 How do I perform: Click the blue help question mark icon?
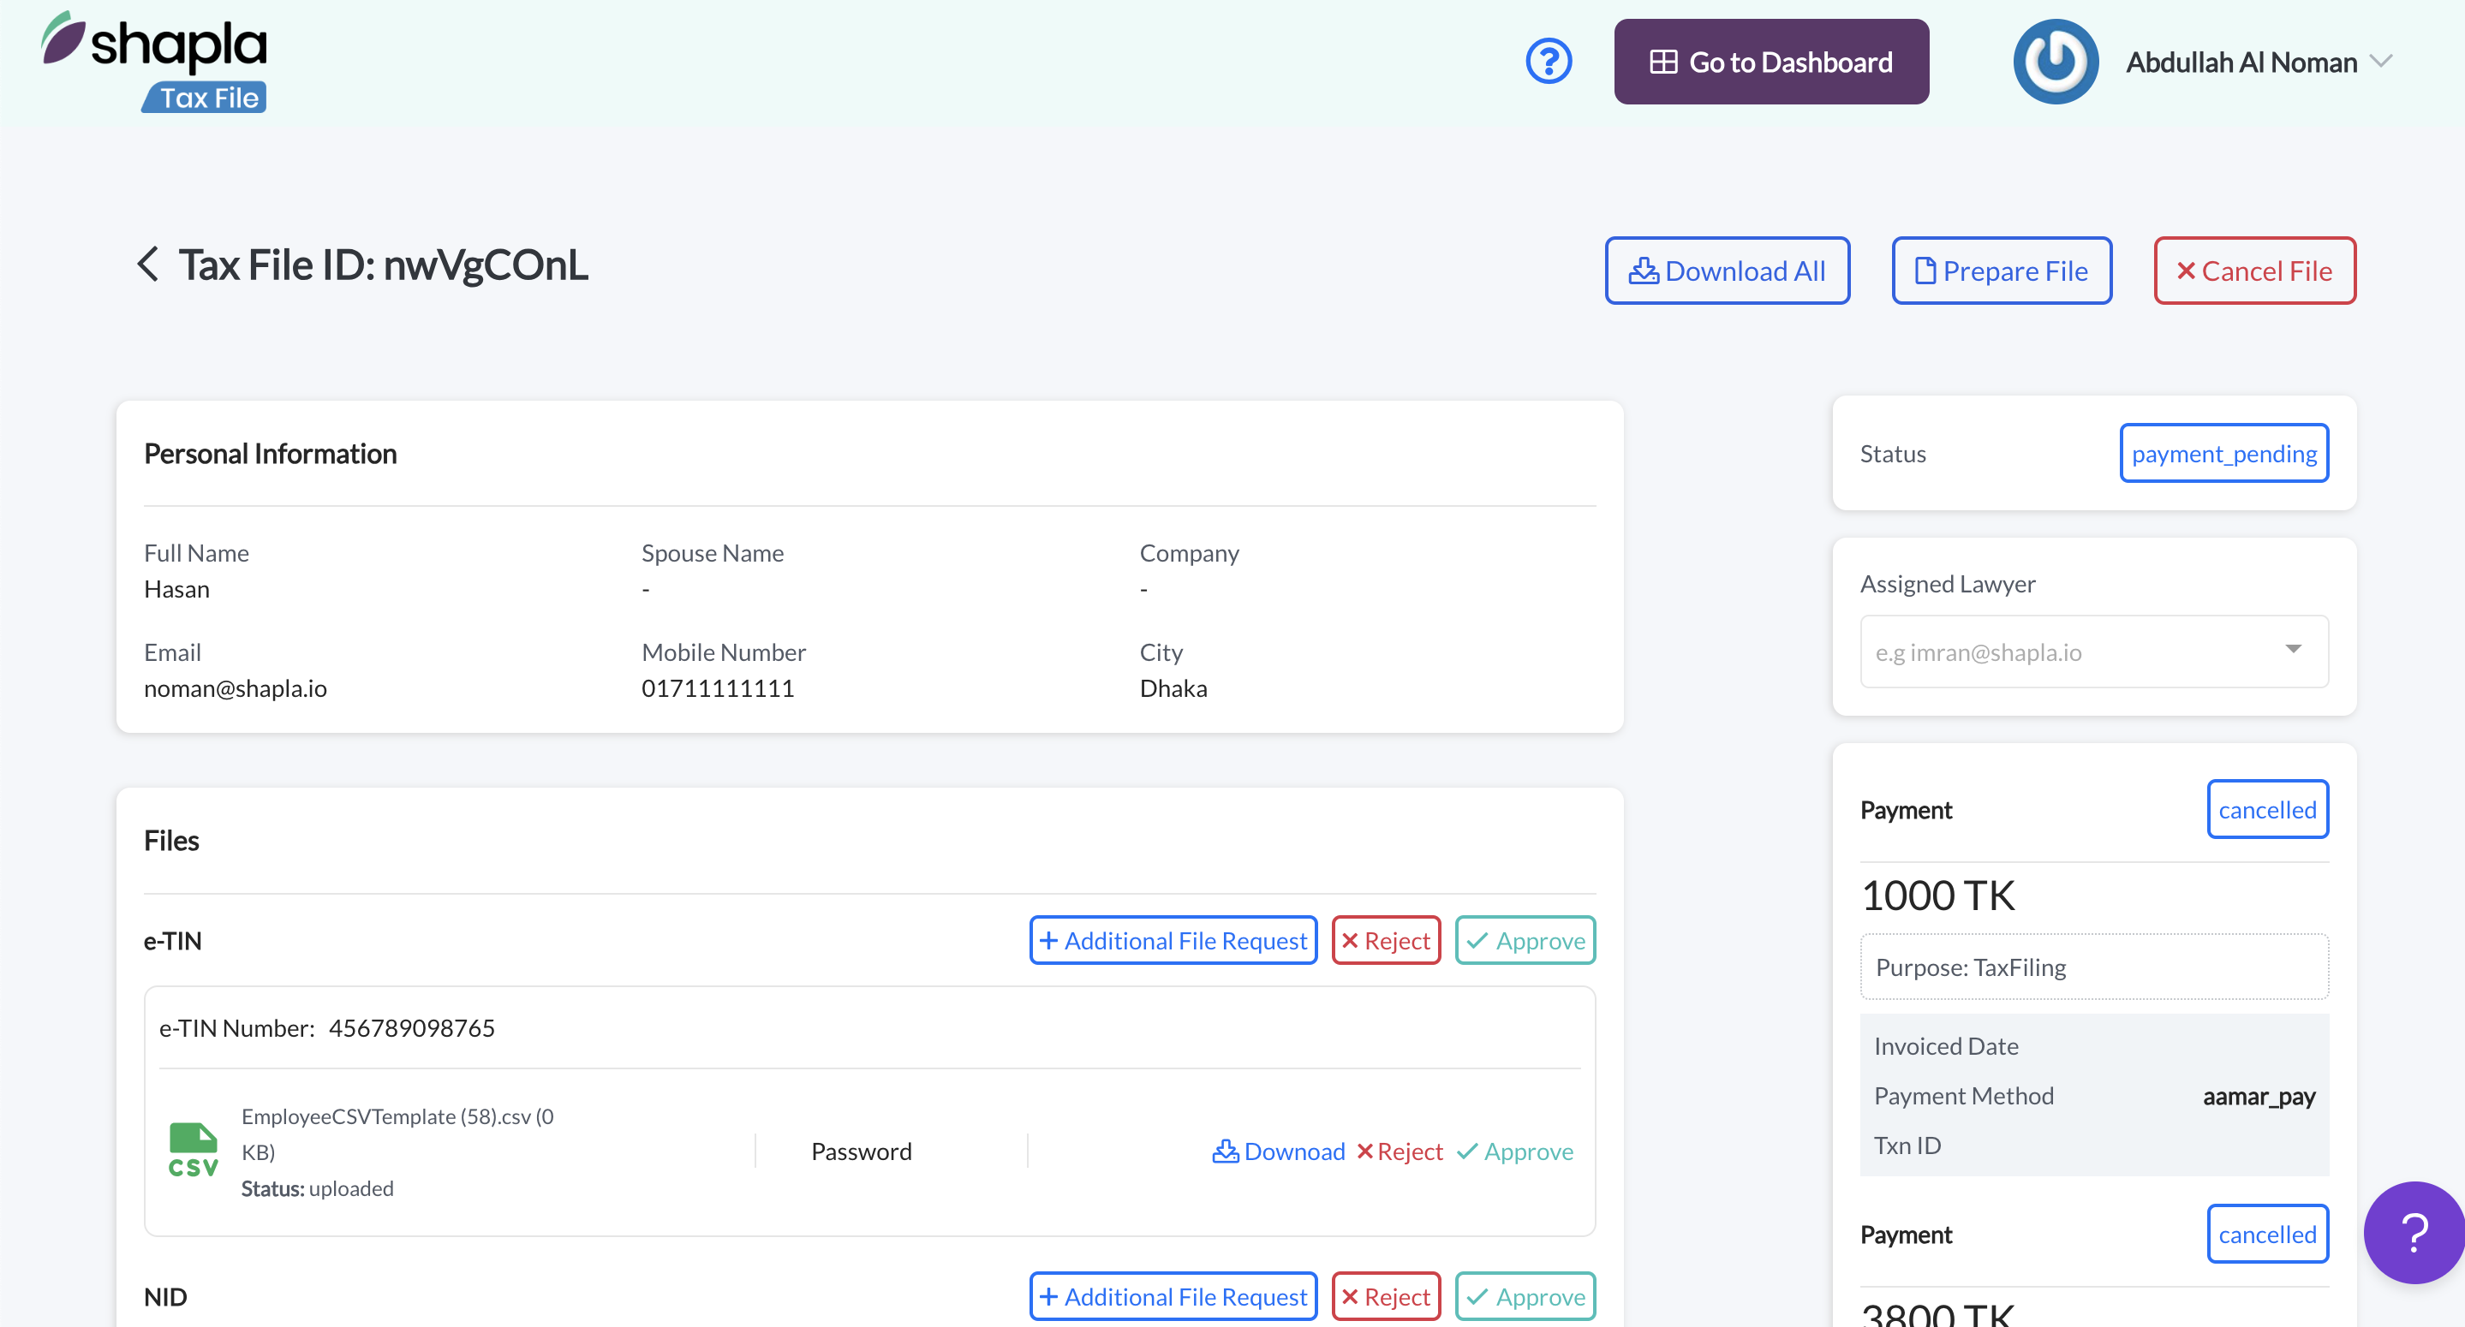(1549, 62)
